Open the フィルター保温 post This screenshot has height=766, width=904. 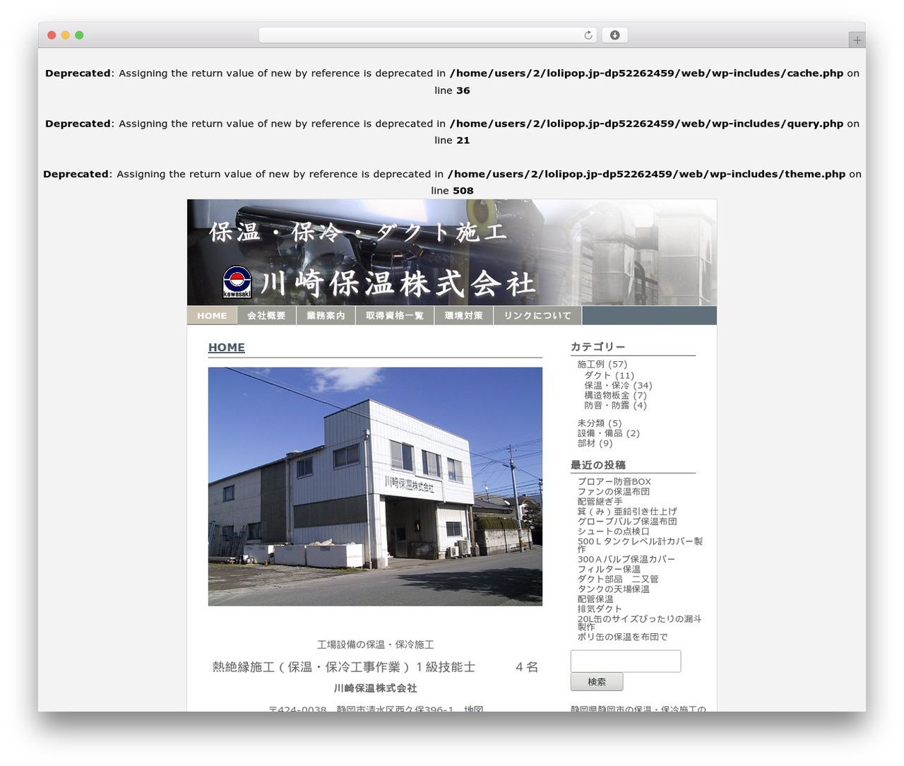click(609, 569)
